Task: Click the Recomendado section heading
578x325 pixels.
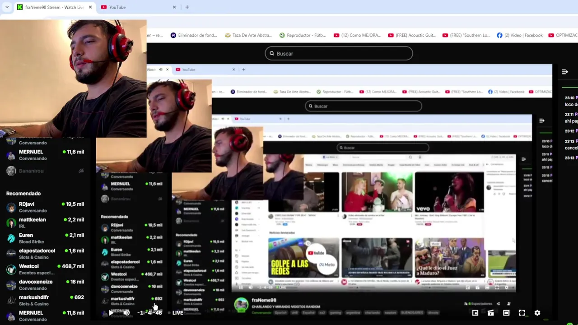Action: (23, 193)
